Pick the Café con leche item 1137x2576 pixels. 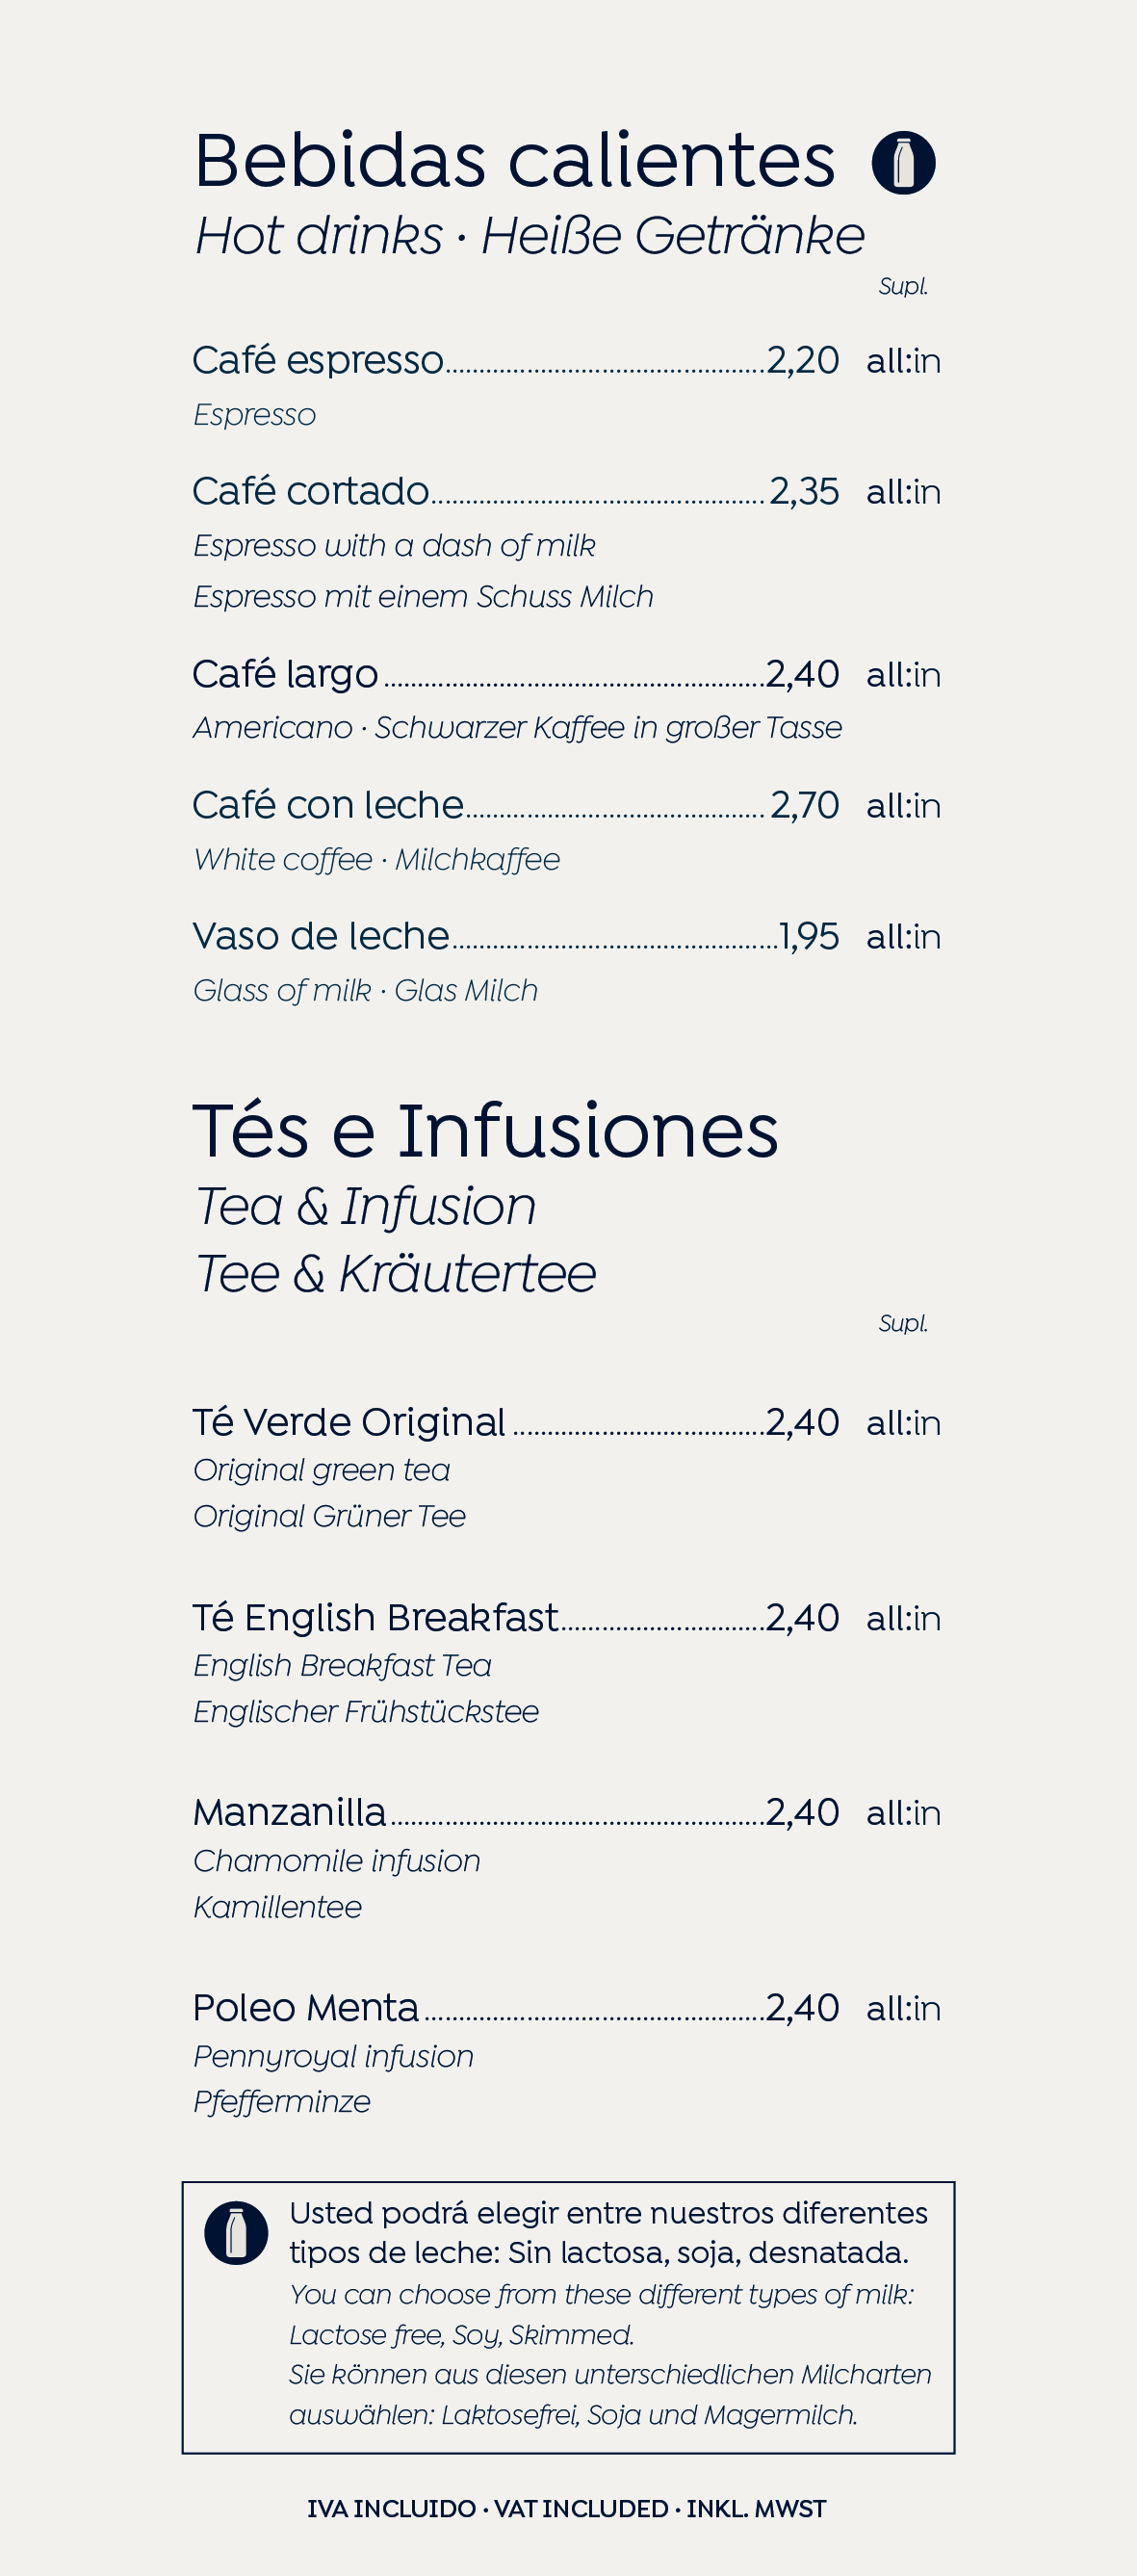click(x=328, y=806)
